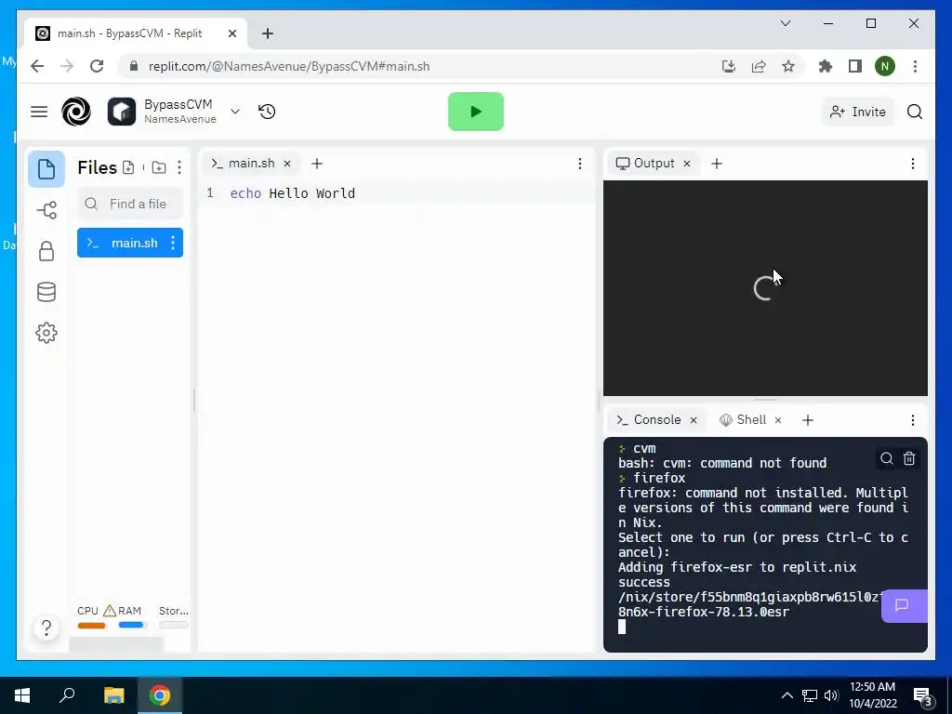Share this page icon in address bar

pos(759,66)
